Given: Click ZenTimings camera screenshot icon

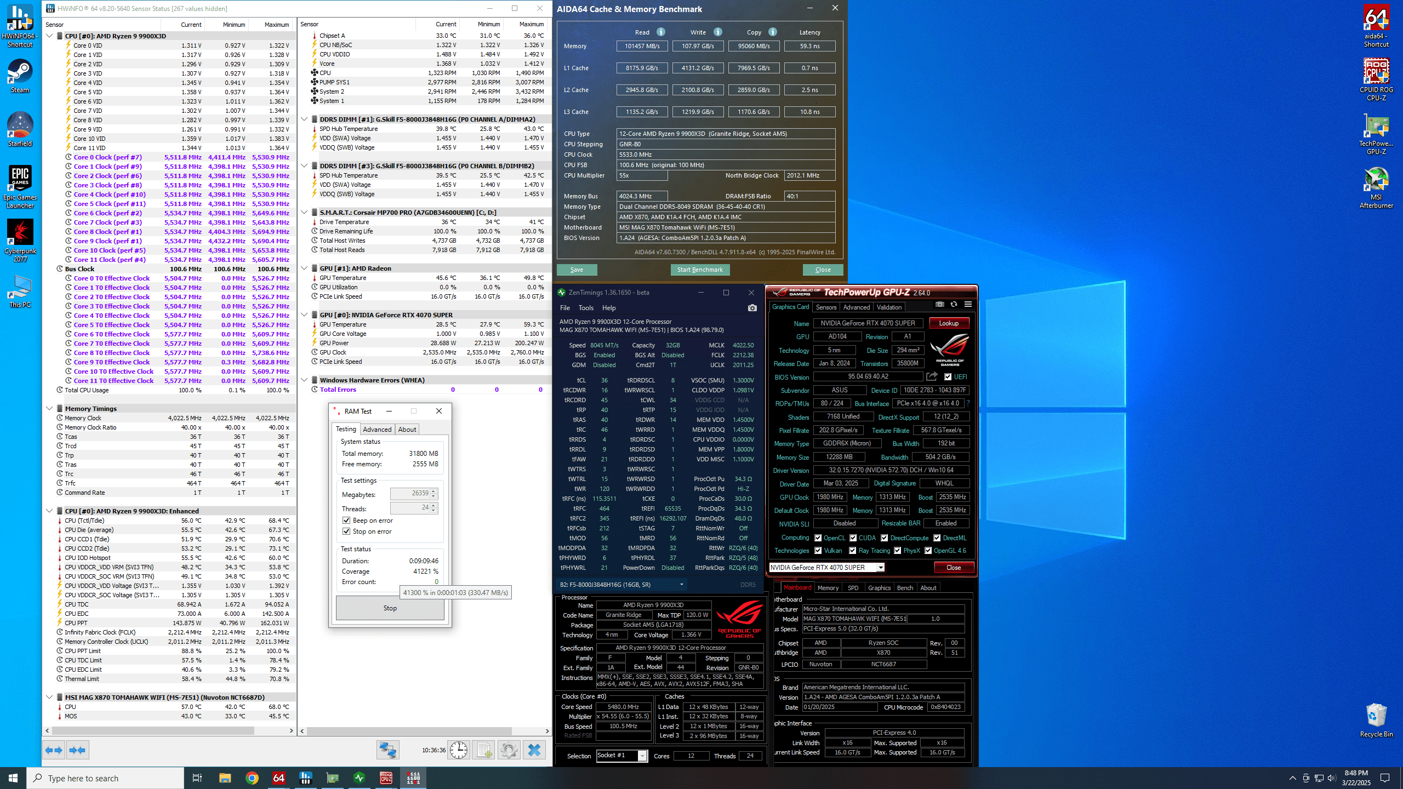Looking at the screenshot, I should pos(752,308).
